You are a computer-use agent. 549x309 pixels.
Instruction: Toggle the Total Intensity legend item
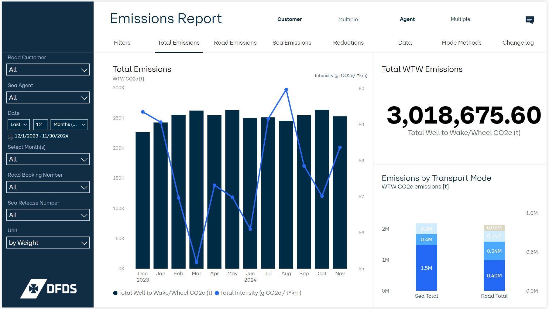(x=258, y=293)
